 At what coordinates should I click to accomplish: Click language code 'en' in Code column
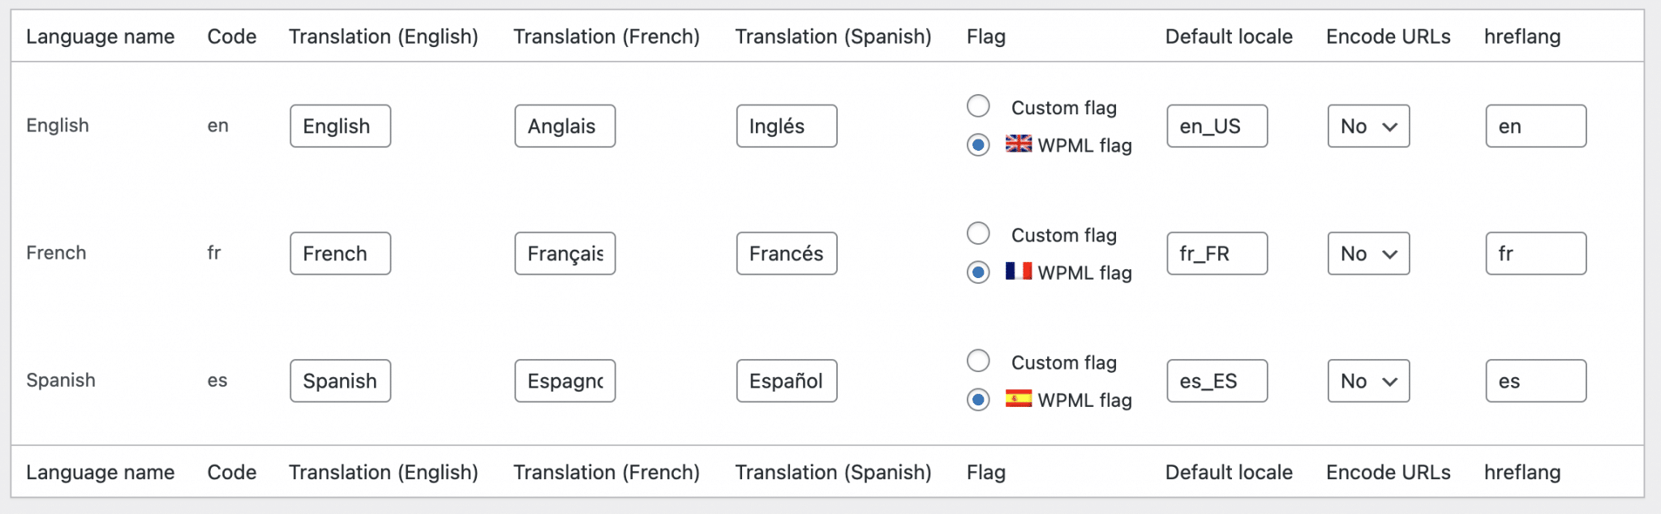point(218,126)
